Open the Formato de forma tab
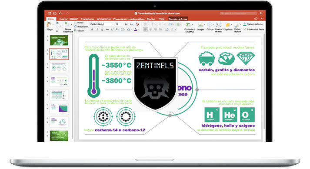 [178, 19]
